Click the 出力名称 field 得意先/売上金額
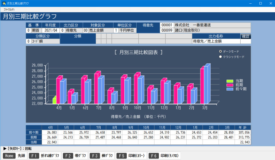 click(216, 41)
